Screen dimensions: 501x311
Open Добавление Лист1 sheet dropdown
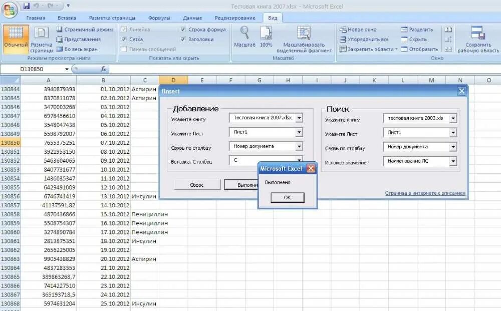click(x=299, y=132)
